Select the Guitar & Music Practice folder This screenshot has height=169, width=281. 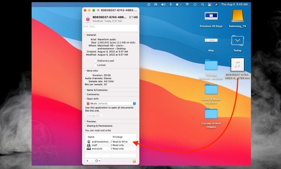click(x=211, y=89)
